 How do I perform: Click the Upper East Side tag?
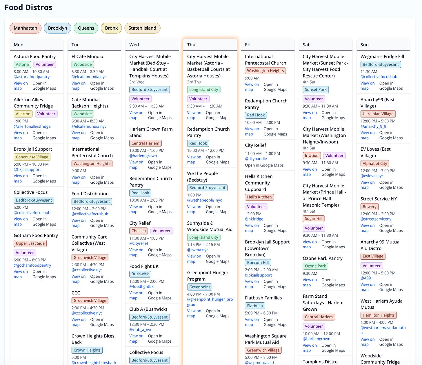(x=30, y=243)
